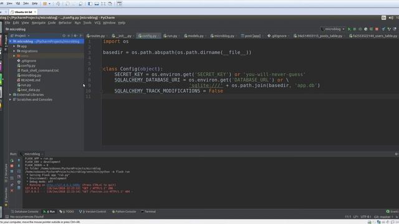
Task: Open run.py in project tree
Action: tap(24, 85)
